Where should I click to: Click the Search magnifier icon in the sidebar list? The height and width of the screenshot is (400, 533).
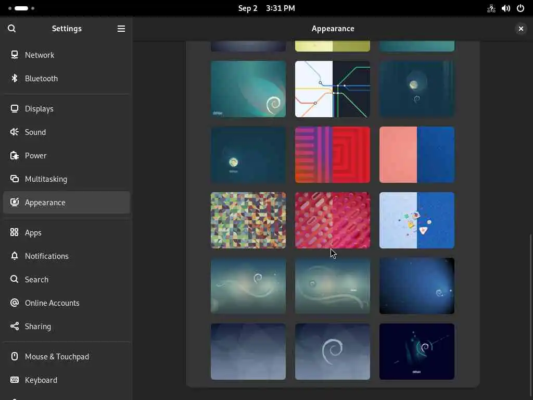pyautogui.click(x=14, y=279)
